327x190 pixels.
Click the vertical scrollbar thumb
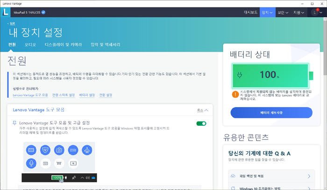(x=325, y=48)
